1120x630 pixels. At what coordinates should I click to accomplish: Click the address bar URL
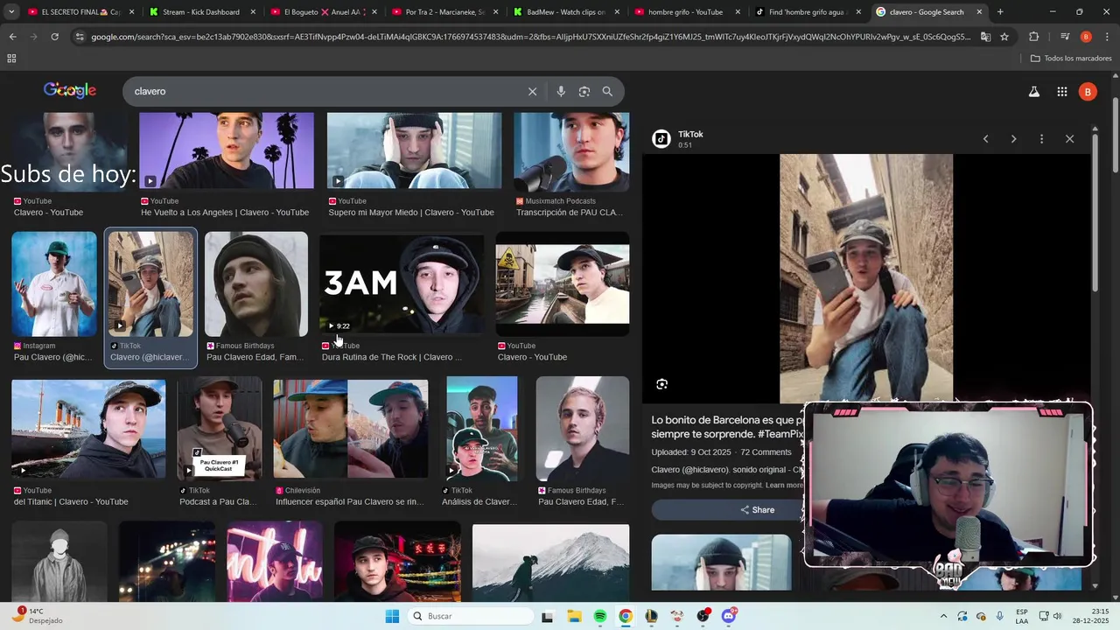(x=530, y=37)
